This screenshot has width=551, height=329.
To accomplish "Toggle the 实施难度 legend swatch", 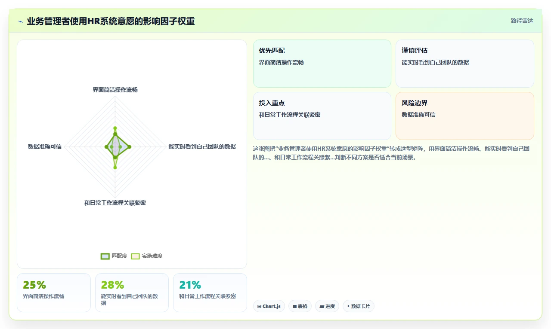I will click(x=135, y=256).
